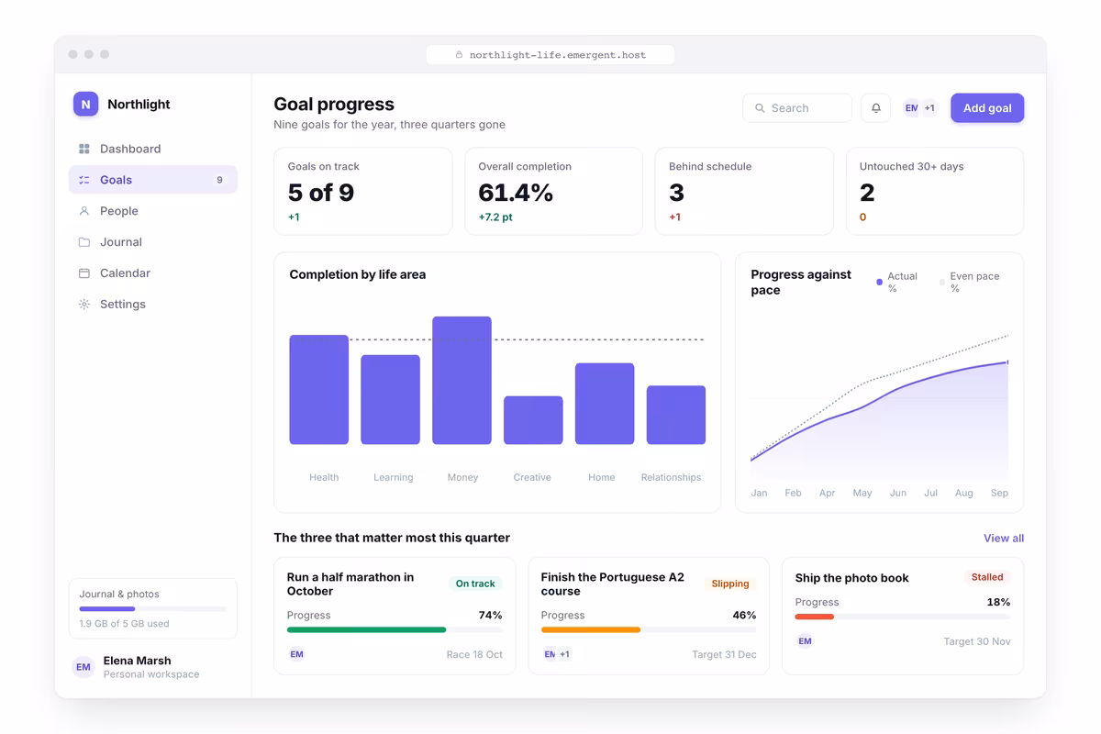Open notifications with the bell icon
Viewport: 1101px width, 734px height.
[x=875, y=108]
